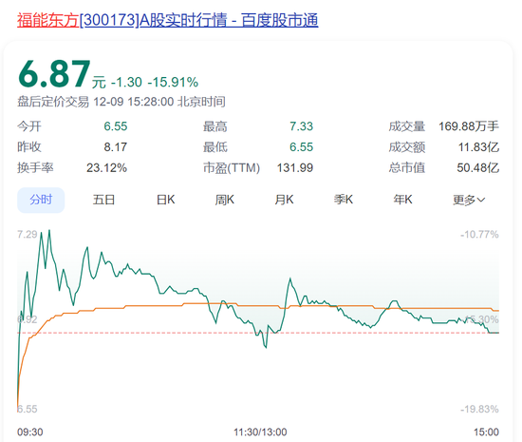
Task: Click the 13:00 afternoon spike on the chart line
Action: pyautogui.click(x=290, y=279)
